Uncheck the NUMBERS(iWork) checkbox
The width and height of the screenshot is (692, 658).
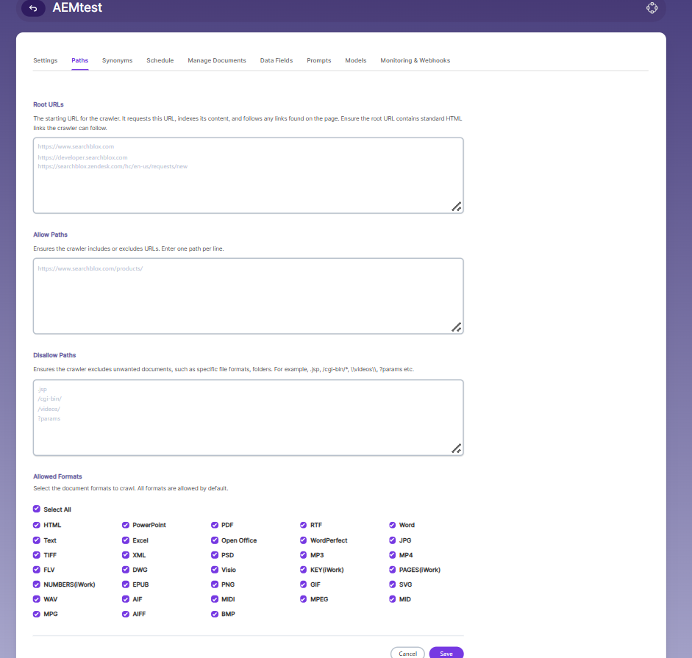click(37, 584)
